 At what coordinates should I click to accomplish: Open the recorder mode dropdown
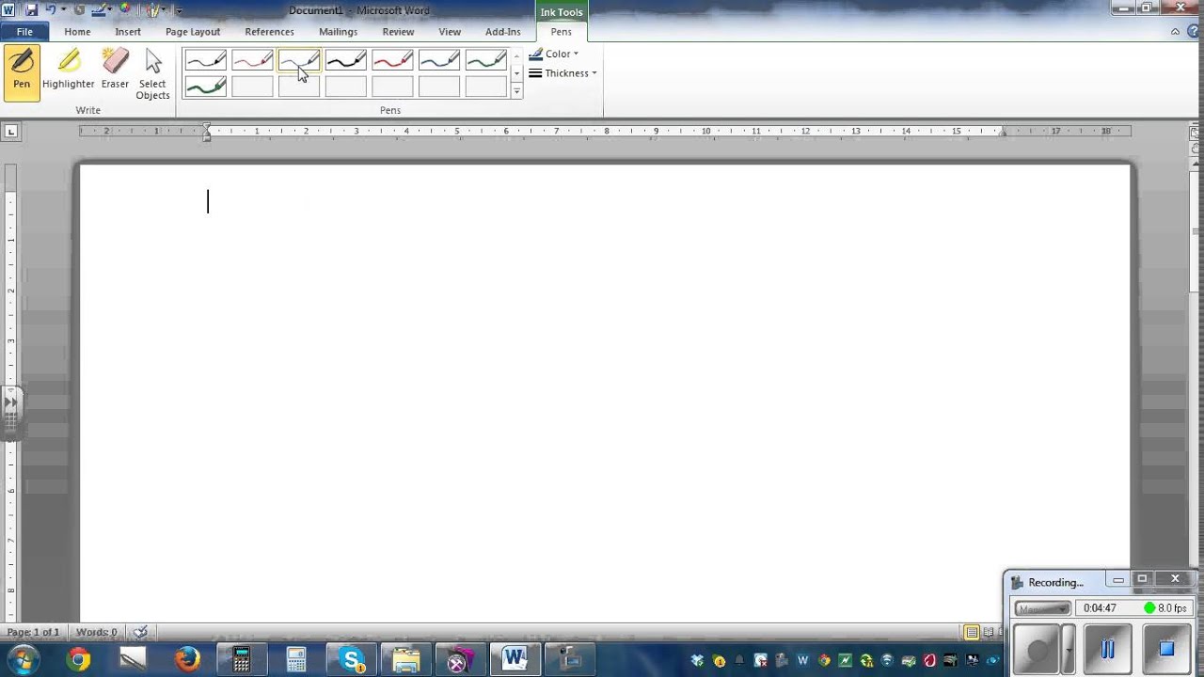point(1042,608)
